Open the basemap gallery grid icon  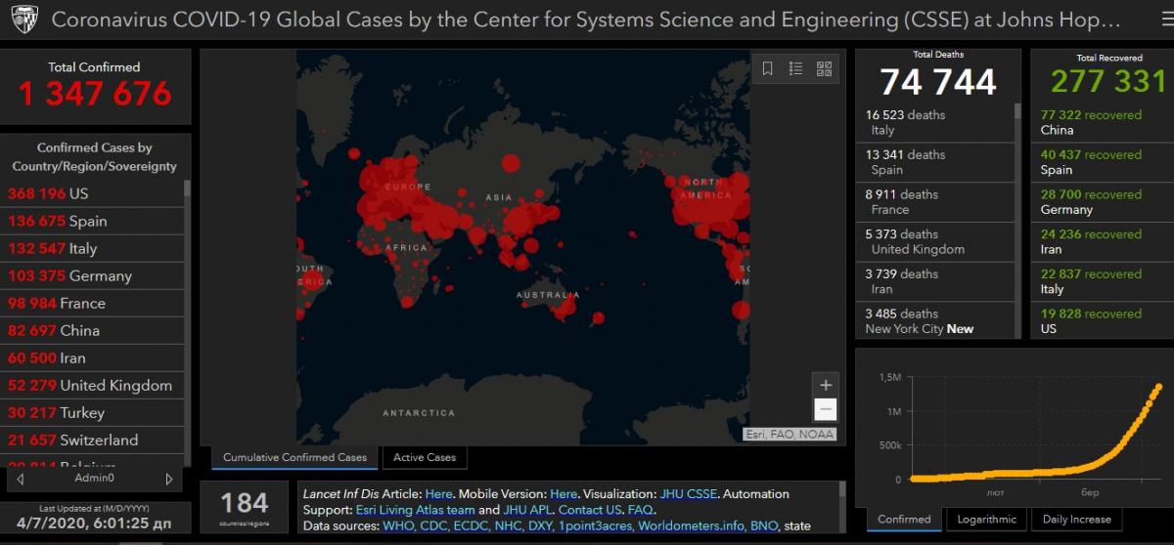[x=824, y=68]
